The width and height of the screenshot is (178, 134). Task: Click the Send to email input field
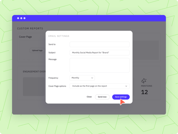100,44
